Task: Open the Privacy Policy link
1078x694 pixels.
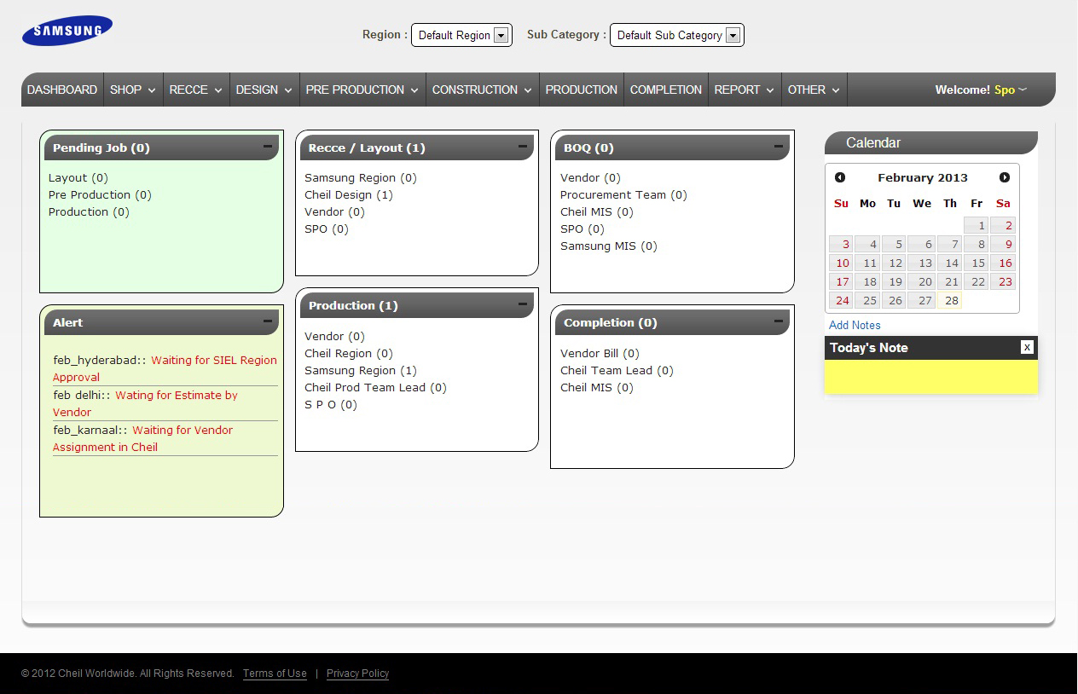Action: 357,674
